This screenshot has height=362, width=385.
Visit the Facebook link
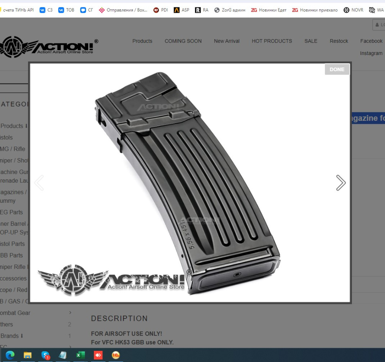click(371, 41)
